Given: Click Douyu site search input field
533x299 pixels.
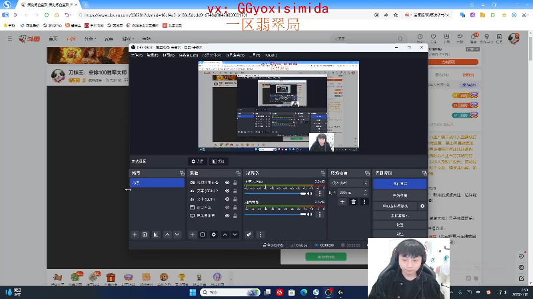Looking at the screenshot, I should pyautogui.click(x=365, y=39).
